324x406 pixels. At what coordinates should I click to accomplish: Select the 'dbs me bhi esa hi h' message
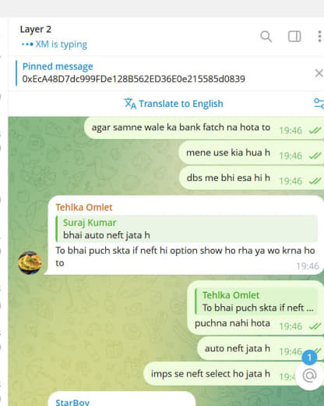252,178
